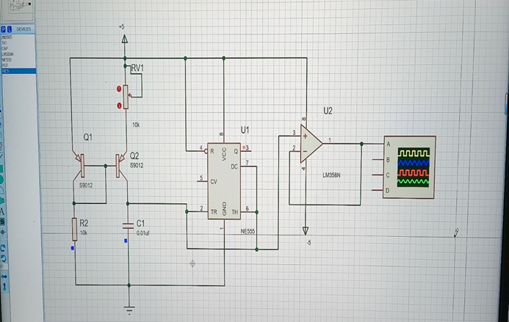The width and height of the screenshot is (509, 322).
Task: Click the L library manager button
Action: click(10, 29)
